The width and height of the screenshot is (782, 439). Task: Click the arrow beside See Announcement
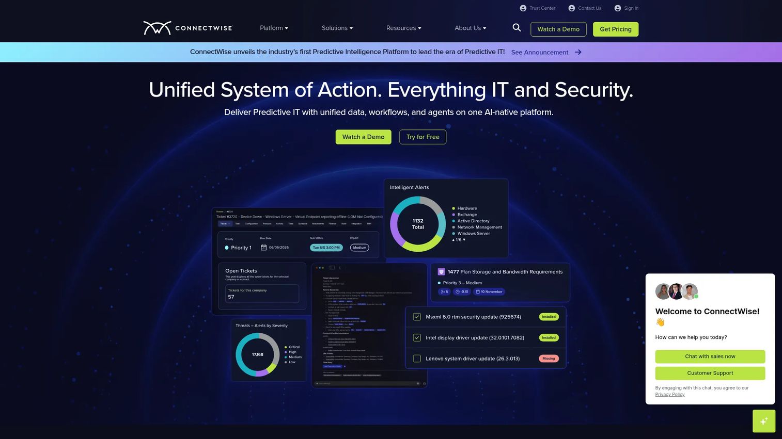(578, 52)
